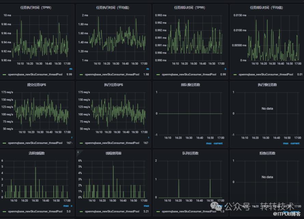Open the 执行慢任务数 panel title menu
304x219 pixels.
click(267, 85)
